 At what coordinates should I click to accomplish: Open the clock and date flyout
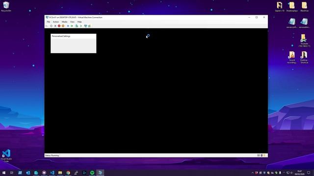(300, 173)
